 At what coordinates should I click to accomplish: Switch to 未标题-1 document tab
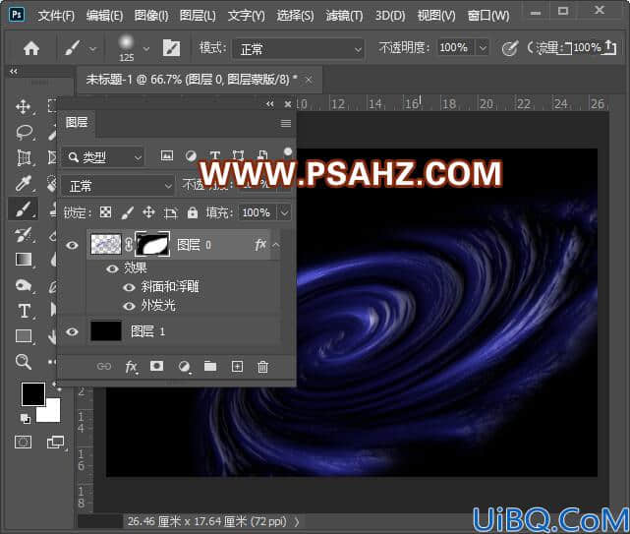coord(192,80)
